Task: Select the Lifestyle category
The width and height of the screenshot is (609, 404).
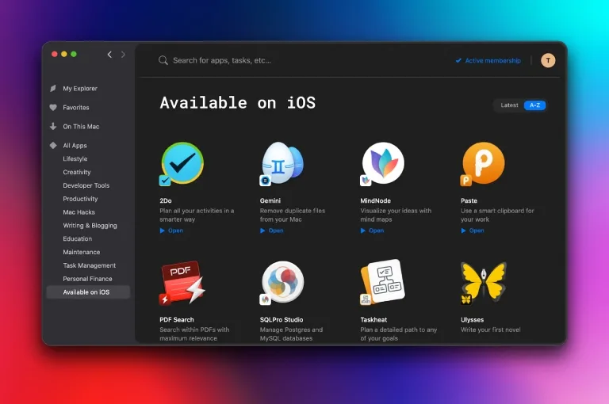Action: point(75,158)
